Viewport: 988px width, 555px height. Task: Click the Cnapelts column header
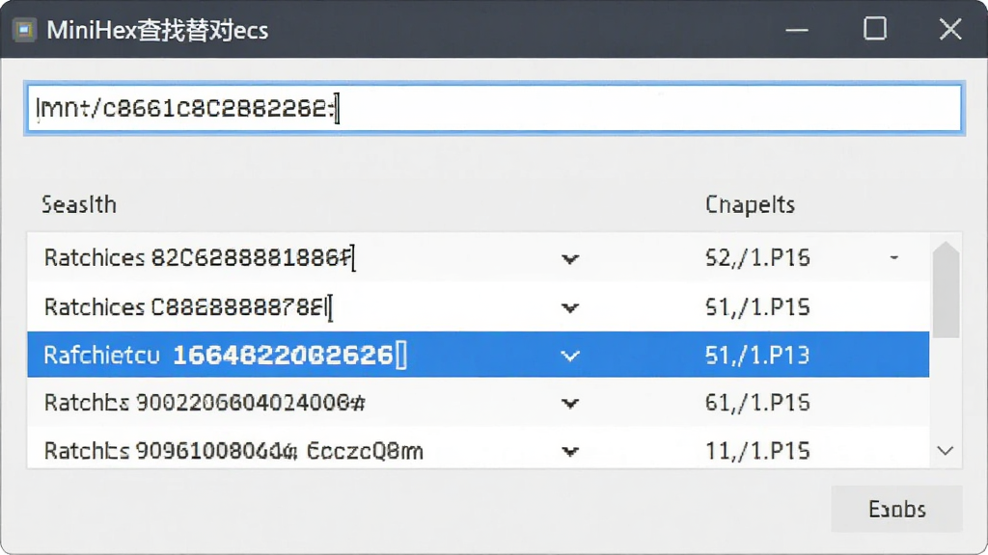click(750, 204)
